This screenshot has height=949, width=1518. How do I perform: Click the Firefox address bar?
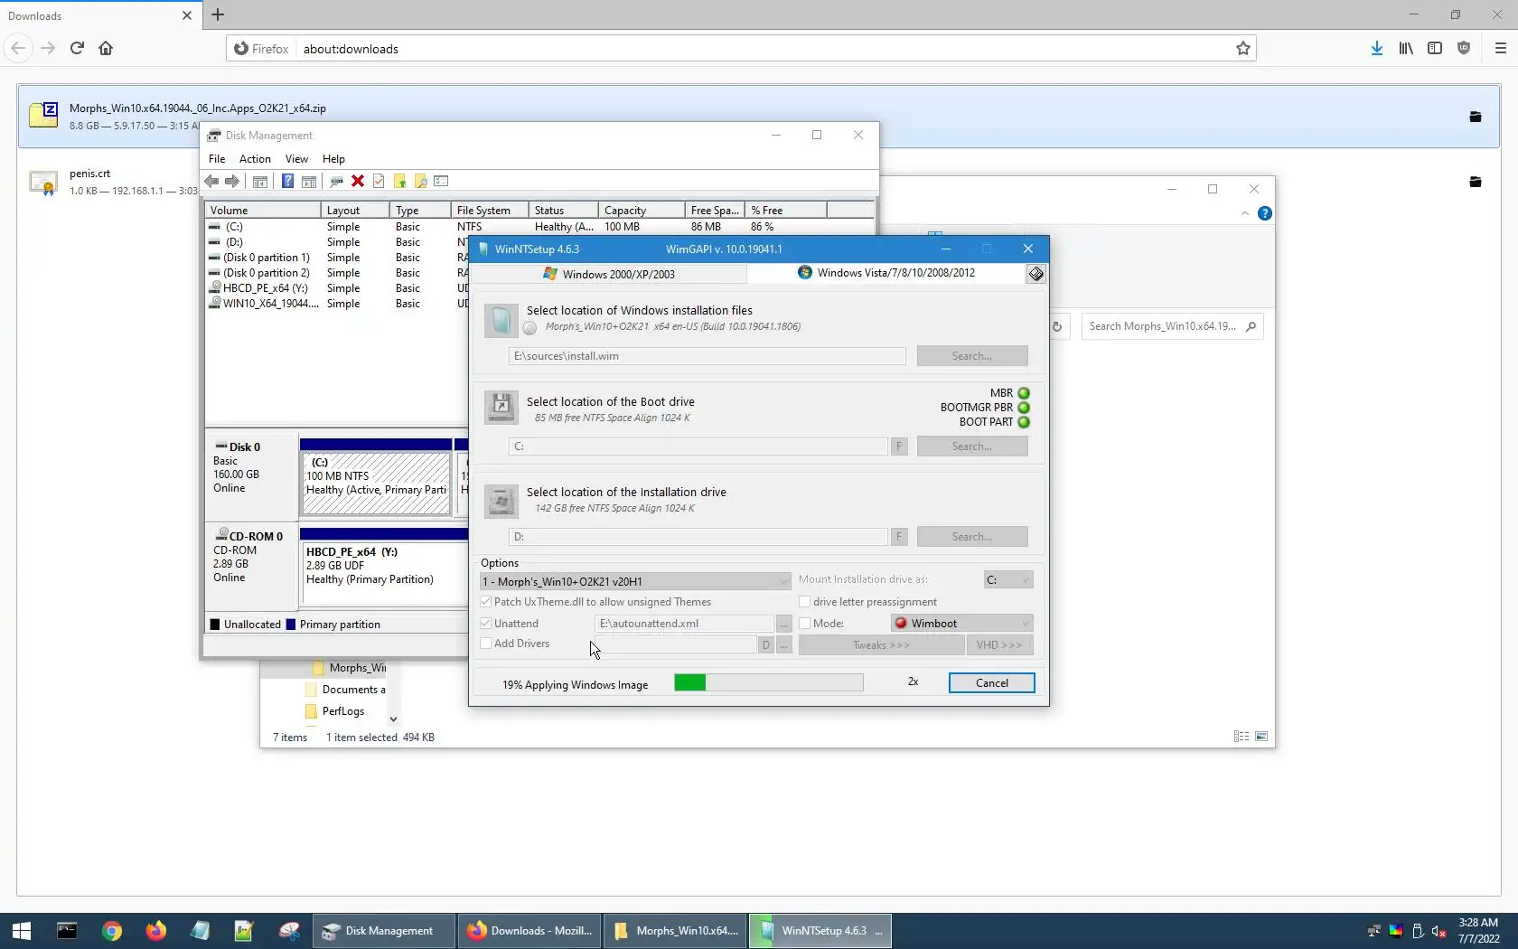[x=741, y=49]
